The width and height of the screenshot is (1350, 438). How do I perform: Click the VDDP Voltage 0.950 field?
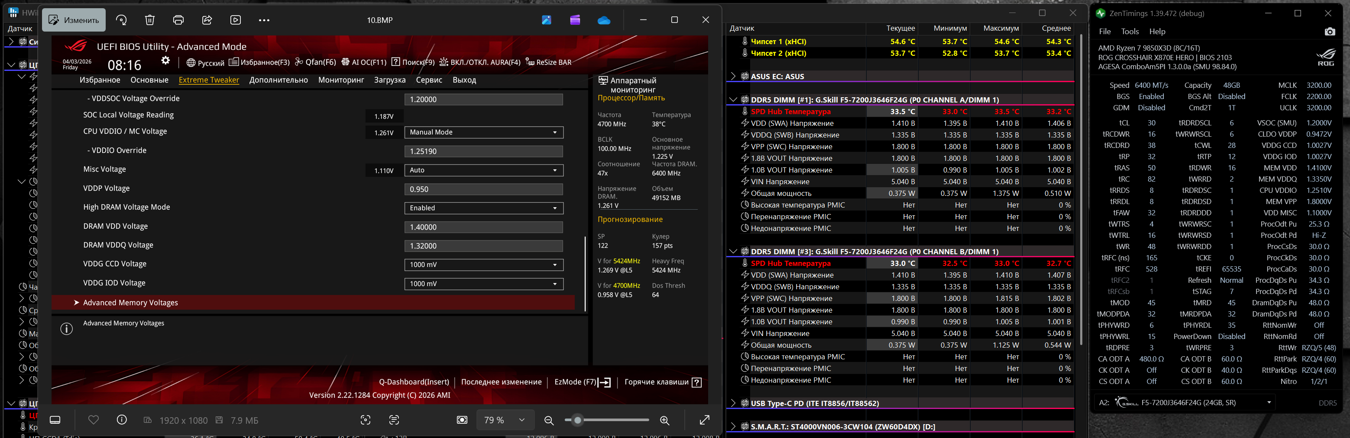(484, 189)
